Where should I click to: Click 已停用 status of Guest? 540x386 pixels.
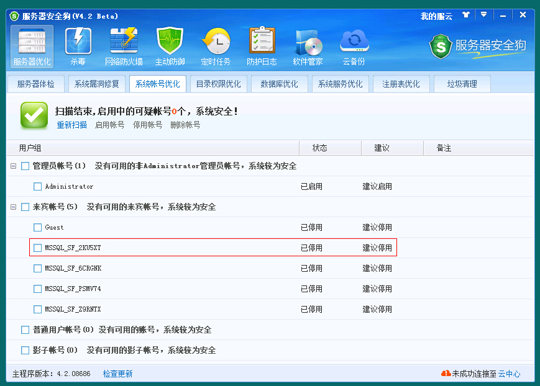[x=311, y=227]
